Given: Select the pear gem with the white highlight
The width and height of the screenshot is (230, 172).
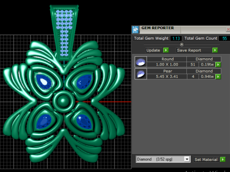Looking at the screenshot, I should click(x=44, y=82).
